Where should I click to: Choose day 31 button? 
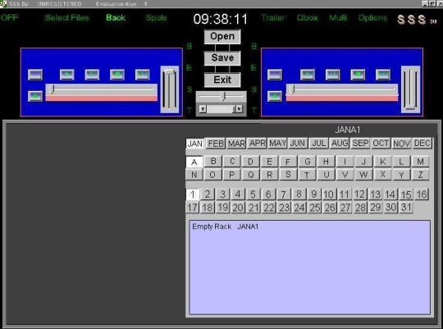(x=406, y=208)
